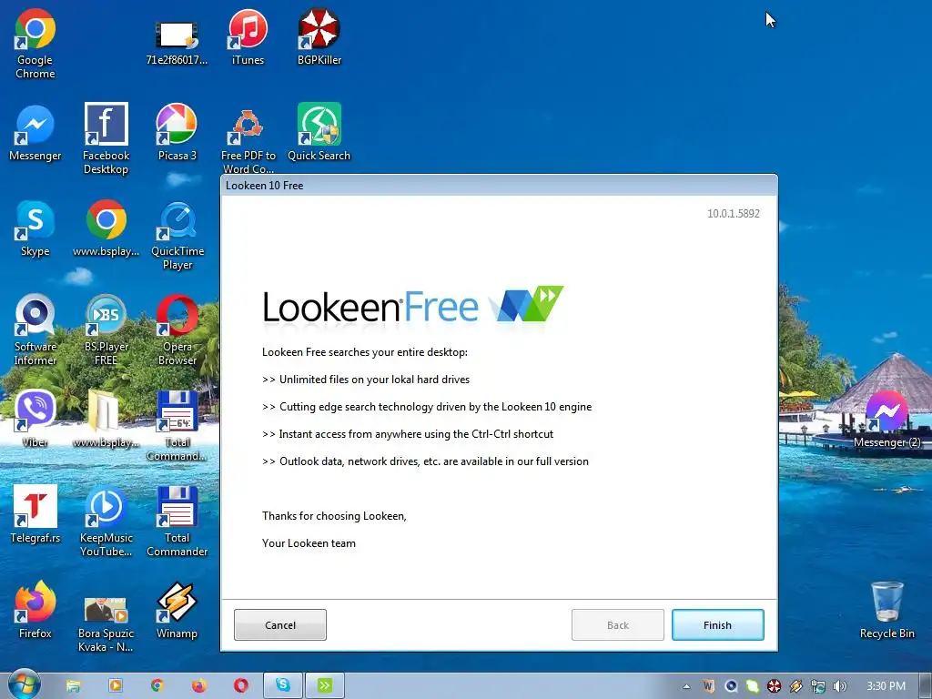Launch Opera from the taskbar
The image size is (932, 699).
(x=240, y=686)
